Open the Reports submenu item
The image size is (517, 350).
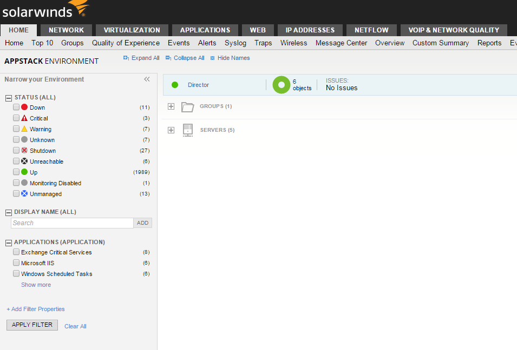(489, 43)
